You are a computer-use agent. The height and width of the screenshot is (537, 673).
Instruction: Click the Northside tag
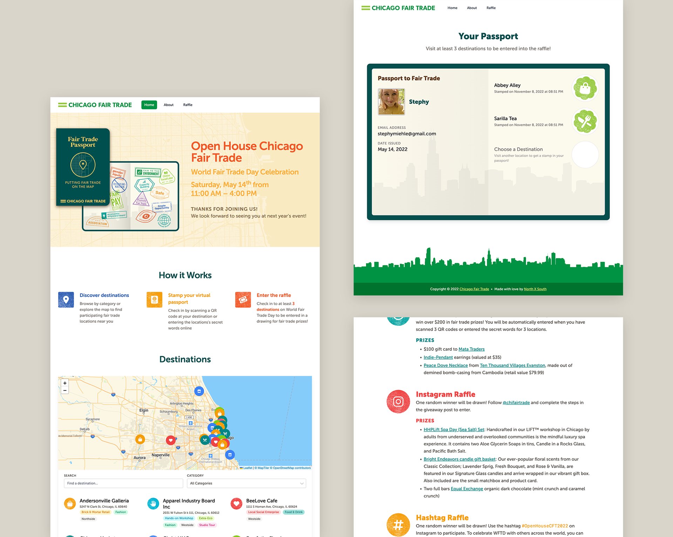point(88,519)
